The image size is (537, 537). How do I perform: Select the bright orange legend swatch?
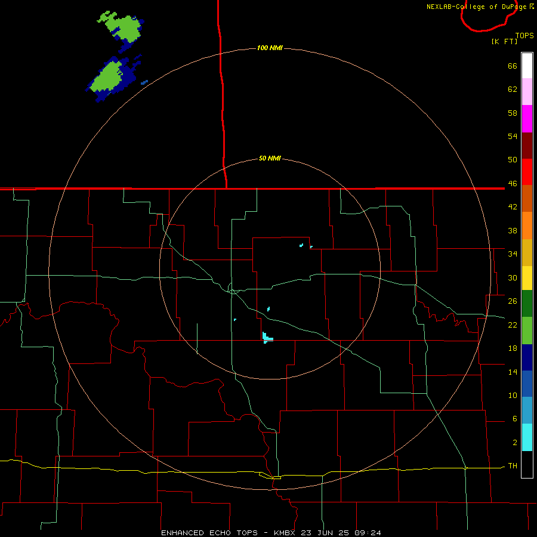(527, 226)
